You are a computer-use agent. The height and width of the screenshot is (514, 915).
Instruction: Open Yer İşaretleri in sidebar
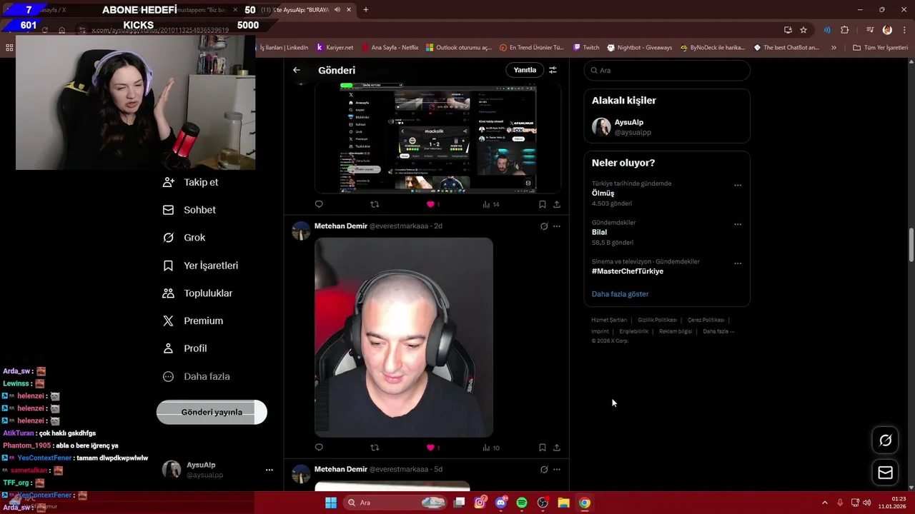point(201,266)
